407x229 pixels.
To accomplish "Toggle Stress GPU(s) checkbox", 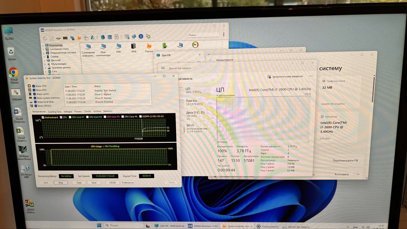I will pos(35,106).
